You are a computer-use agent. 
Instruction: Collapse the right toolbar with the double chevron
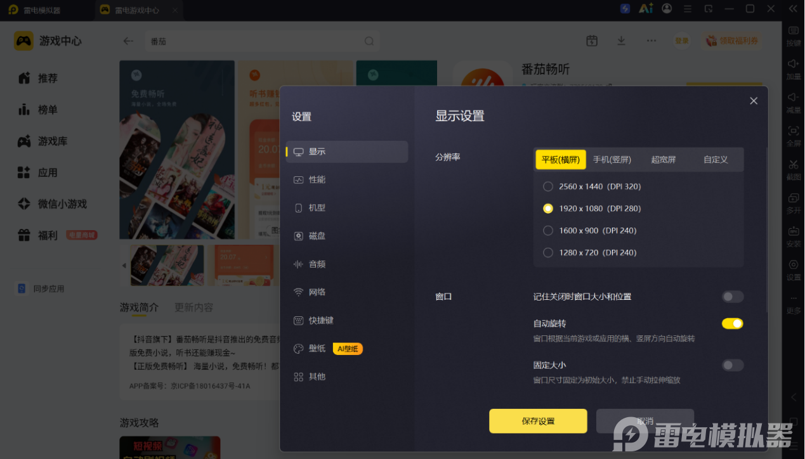click(793, 9)
